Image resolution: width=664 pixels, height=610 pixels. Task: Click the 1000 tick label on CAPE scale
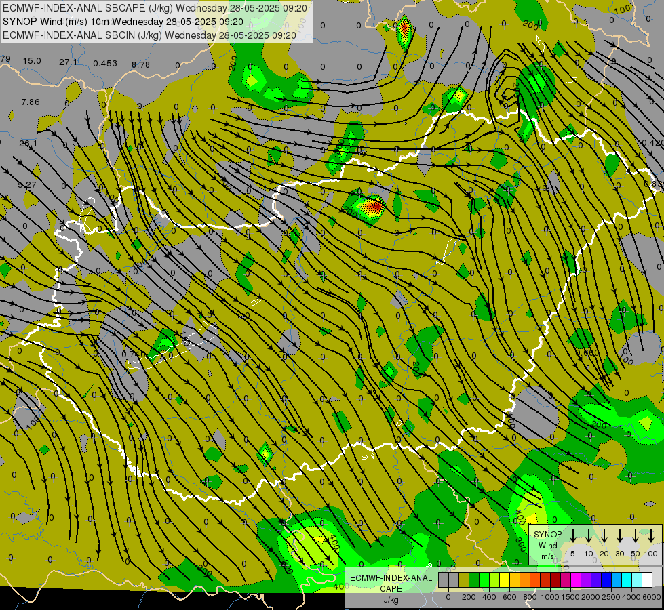pyautogui.click(x=550, y=597)
